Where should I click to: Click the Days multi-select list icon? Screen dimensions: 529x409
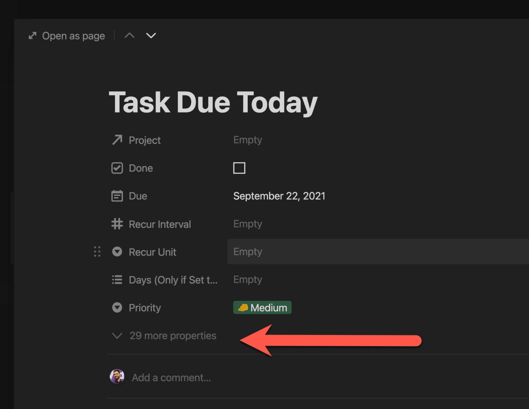[117, 280]
